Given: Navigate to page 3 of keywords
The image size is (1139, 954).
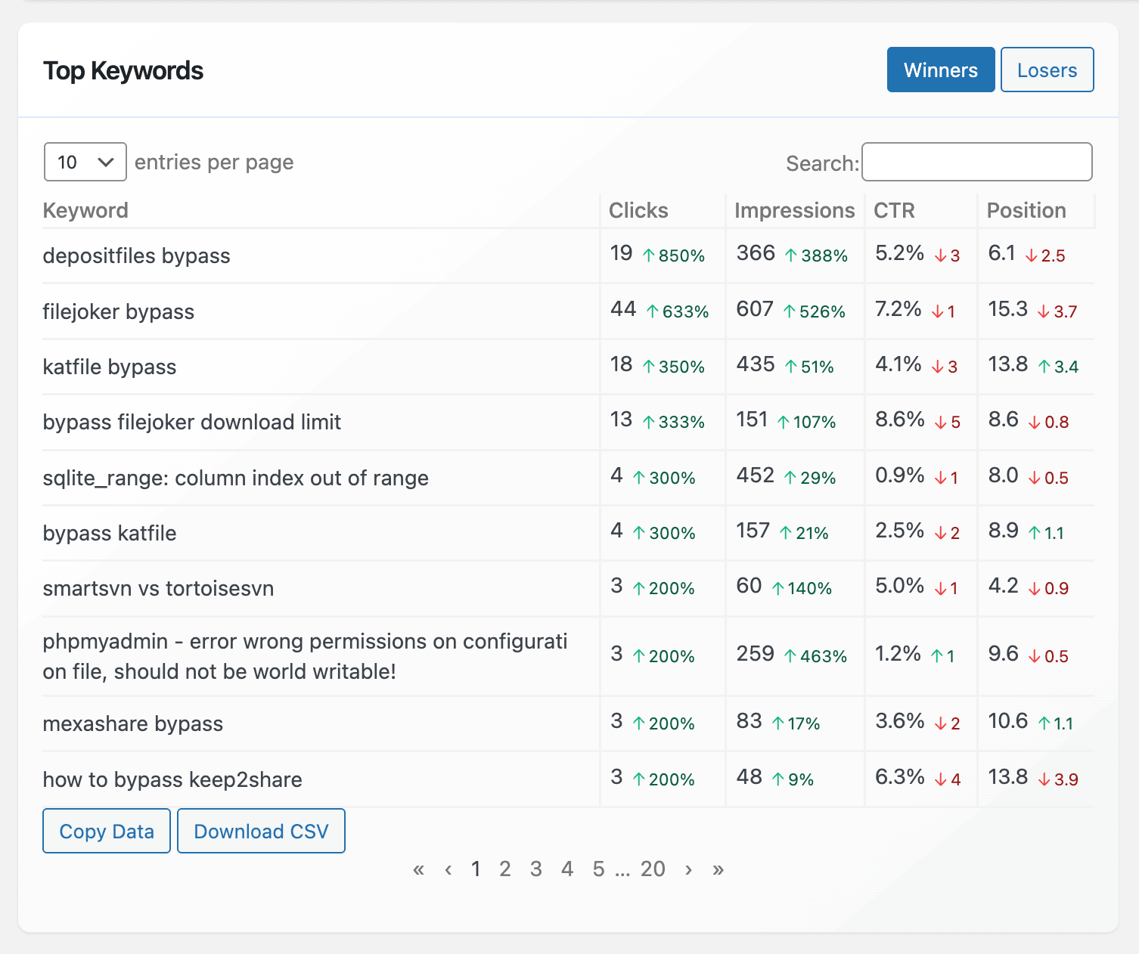Looking at the screenshot, I should click(536, 869).
